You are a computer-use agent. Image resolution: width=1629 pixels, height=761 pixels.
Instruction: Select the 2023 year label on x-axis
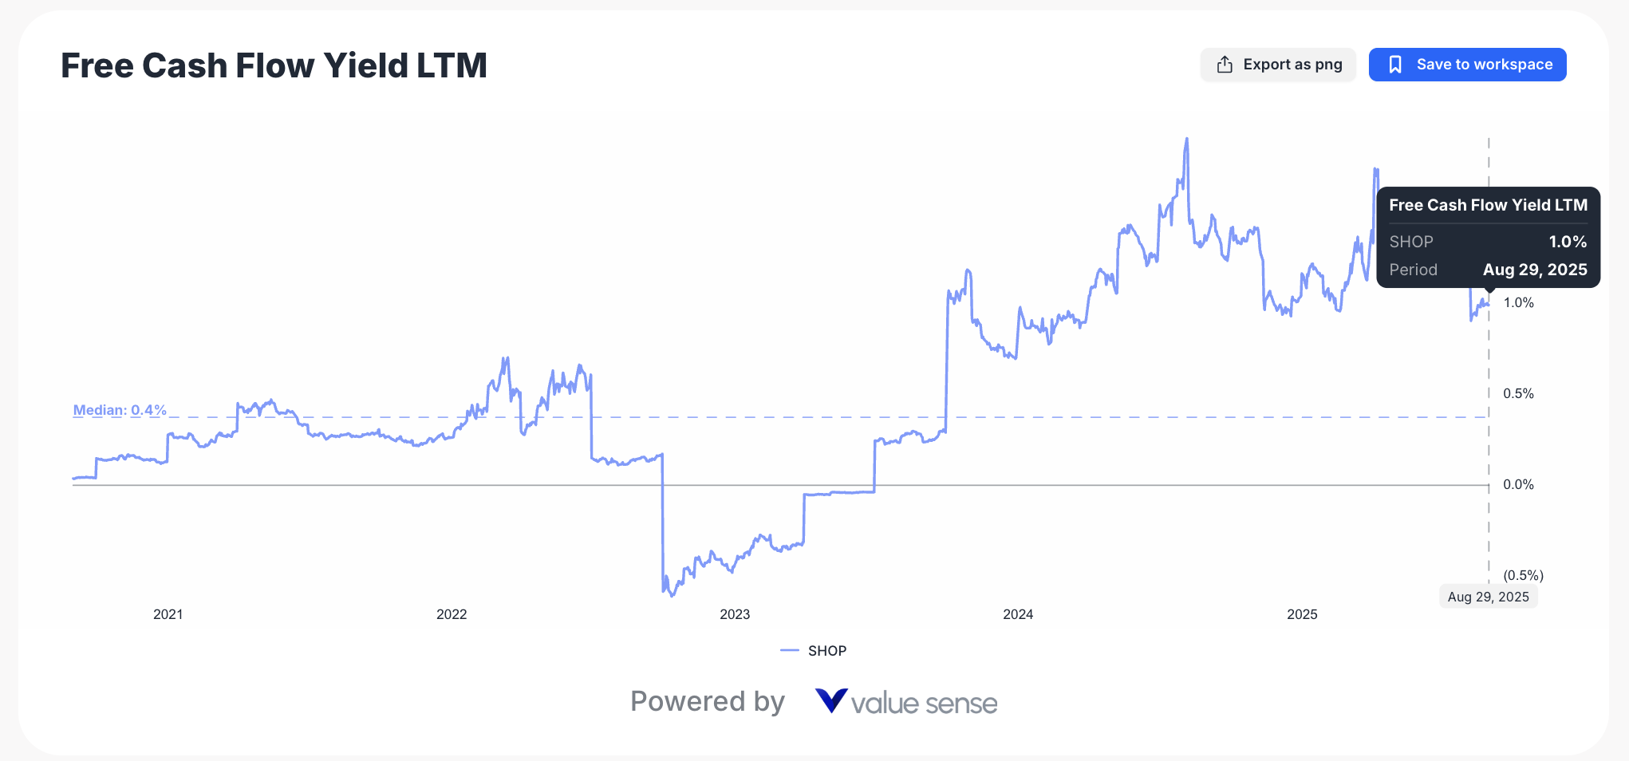coord(735,614)
